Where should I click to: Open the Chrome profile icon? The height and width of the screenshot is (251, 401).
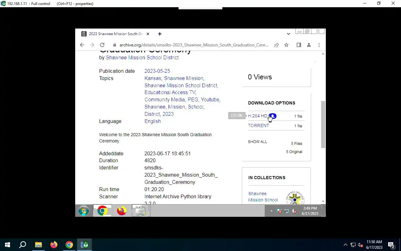point(309,45)
